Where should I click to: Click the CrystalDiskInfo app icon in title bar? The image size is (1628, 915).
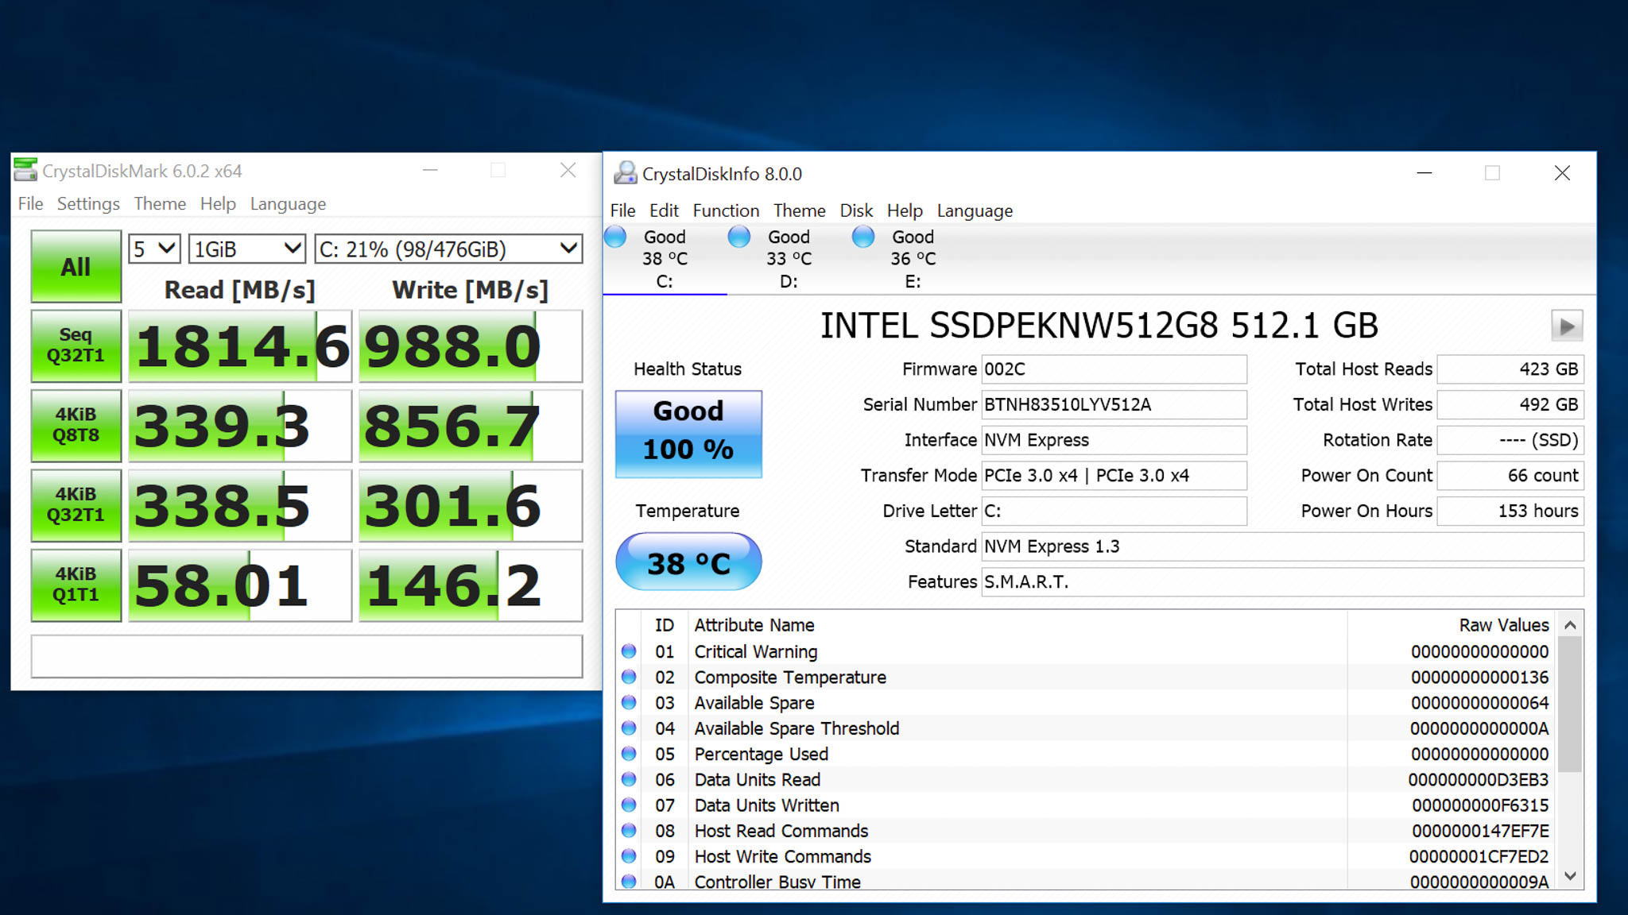625,173
